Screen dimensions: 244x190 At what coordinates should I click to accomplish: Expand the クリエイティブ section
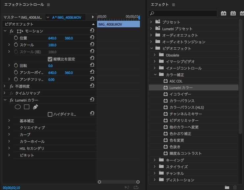[x=9, y=128]
